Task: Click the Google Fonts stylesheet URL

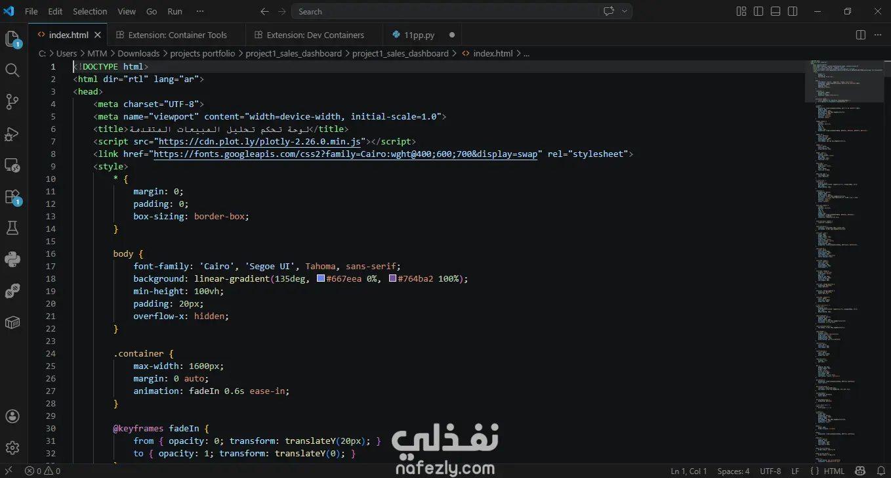Action: tap(346, 154)
